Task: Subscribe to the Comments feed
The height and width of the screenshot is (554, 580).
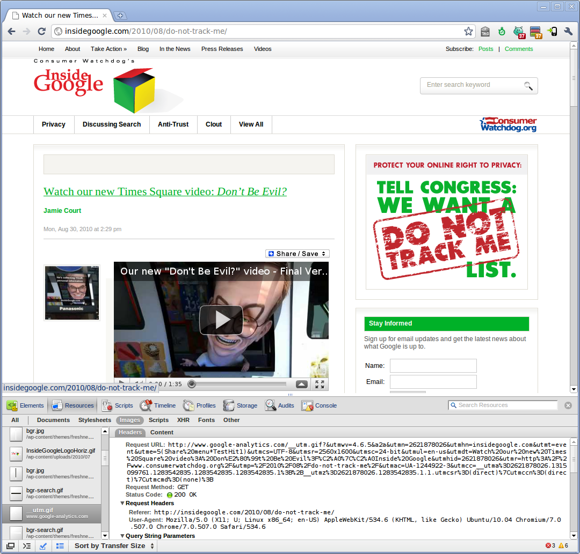Action: [x=519, y=49]
